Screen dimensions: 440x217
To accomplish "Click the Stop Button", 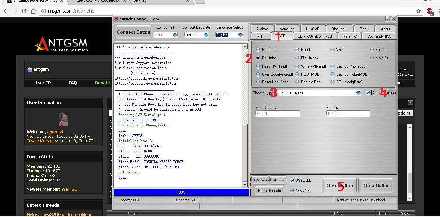I will (377, 185).
